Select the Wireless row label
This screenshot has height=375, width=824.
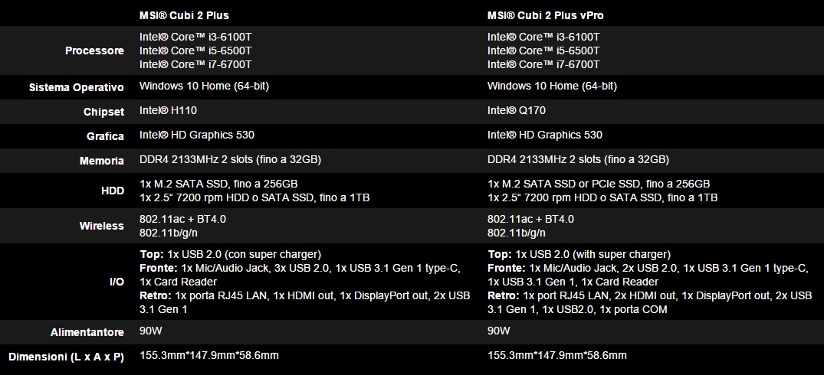tap(101, 226)
